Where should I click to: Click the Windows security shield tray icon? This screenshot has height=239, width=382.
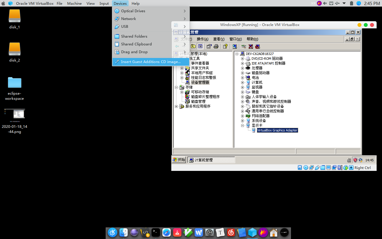[x=355, y=160]
